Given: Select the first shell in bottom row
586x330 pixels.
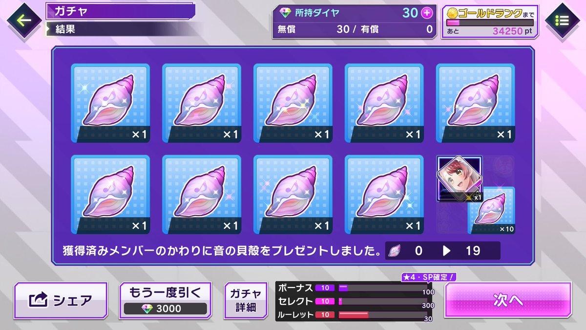Looking at the screenshot, I should pyautogui.click(x=110, y=195).
